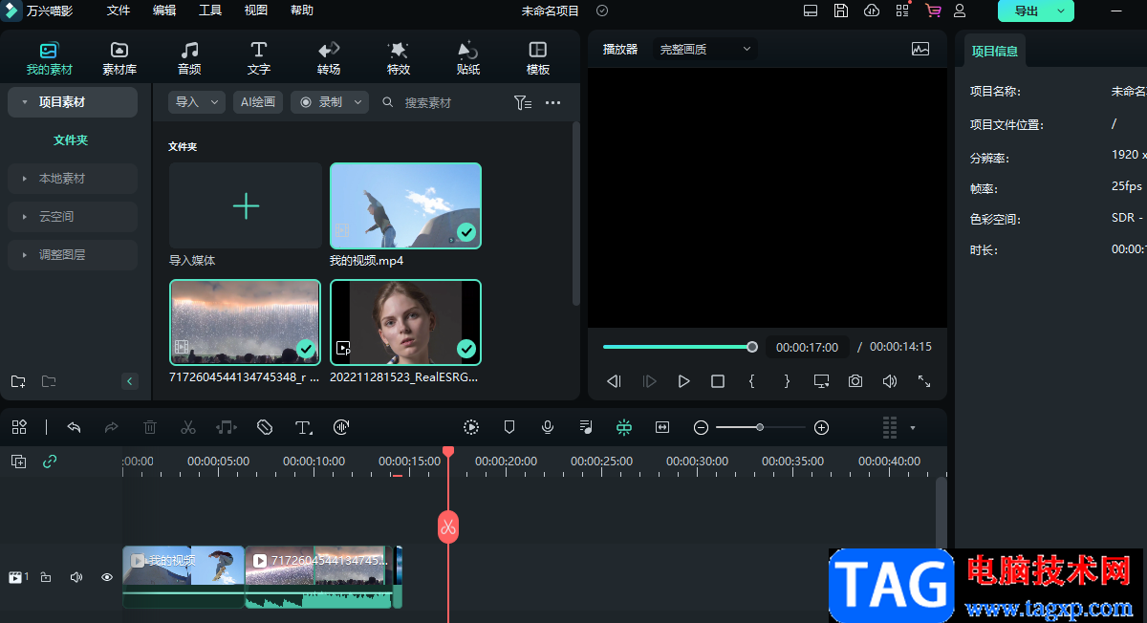Click the 导出 export button
Viewport: 1147px width, 623px height.
pos(1027,11)
